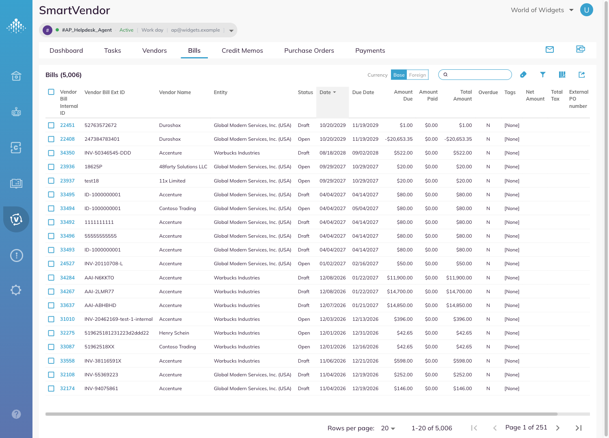609x438 pixels.
Task: Open the column chooser icon
Action: (x=562, y=75)
